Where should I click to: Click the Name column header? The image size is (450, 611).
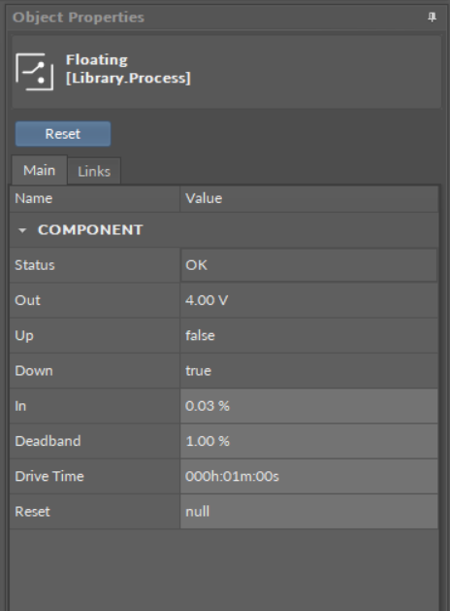95,198
